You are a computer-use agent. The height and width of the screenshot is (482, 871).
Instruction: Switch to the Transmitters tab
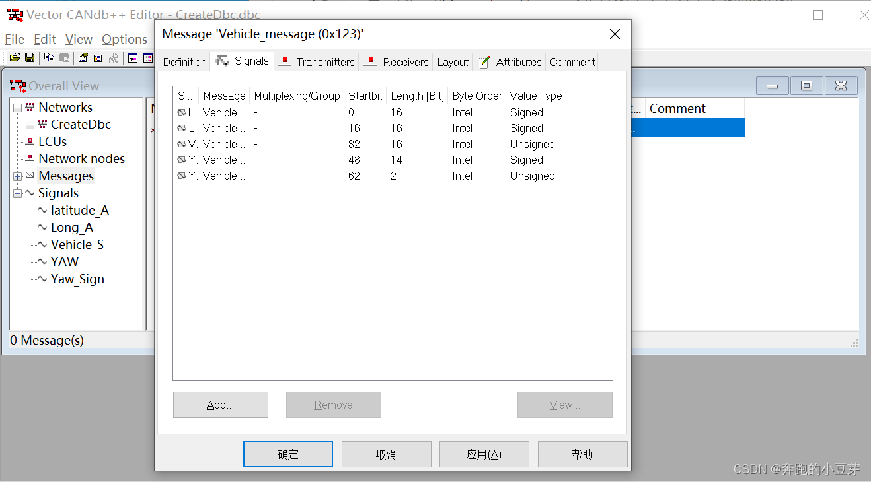pos(317,62)
